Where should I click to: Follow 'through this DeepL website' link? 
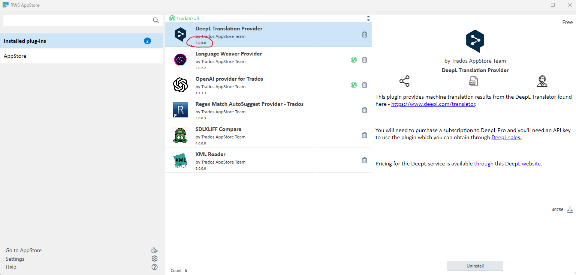pyautogui.click(x=508, y=164)
